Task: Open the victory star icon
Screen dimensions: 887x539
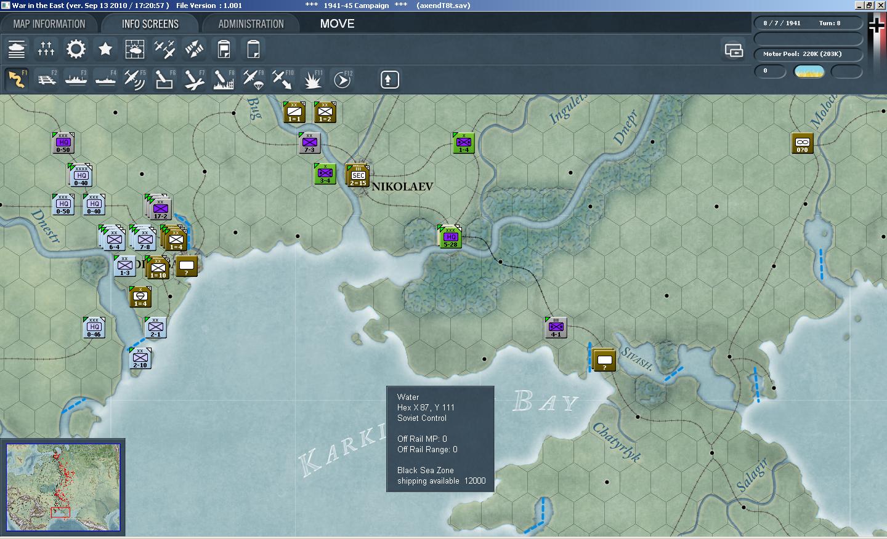Action: click(x=105, y=49)
